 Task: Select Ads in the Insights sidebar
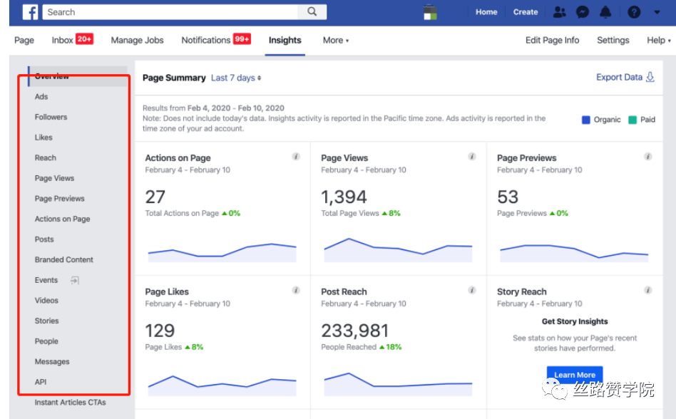41,96
